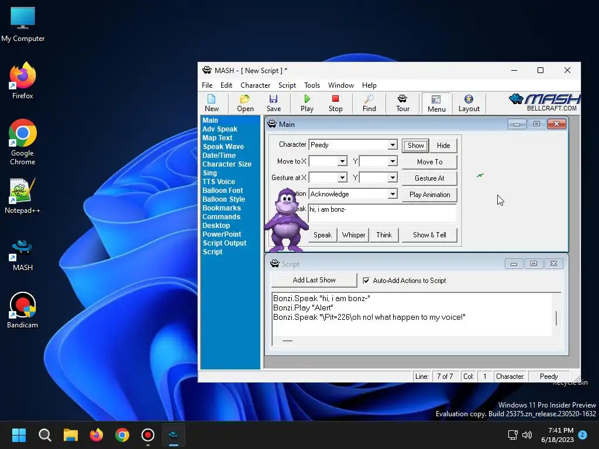The height and width of the screenshot is (449, 599).
Task: Open Find with the magnifier icon
Action: pos(369,103)
